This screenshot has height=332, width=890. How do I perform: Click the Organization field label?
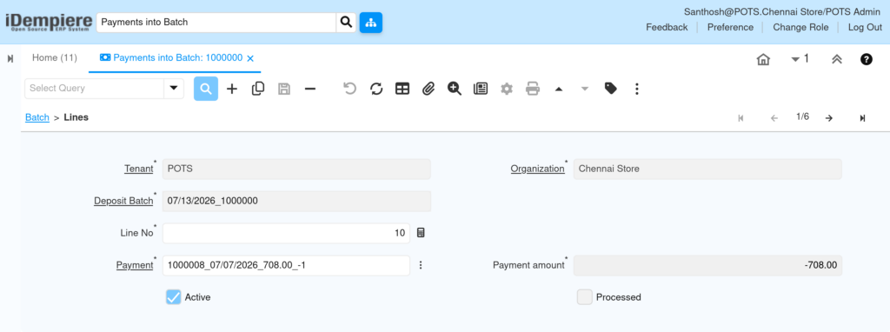click(x=537, y=169)
